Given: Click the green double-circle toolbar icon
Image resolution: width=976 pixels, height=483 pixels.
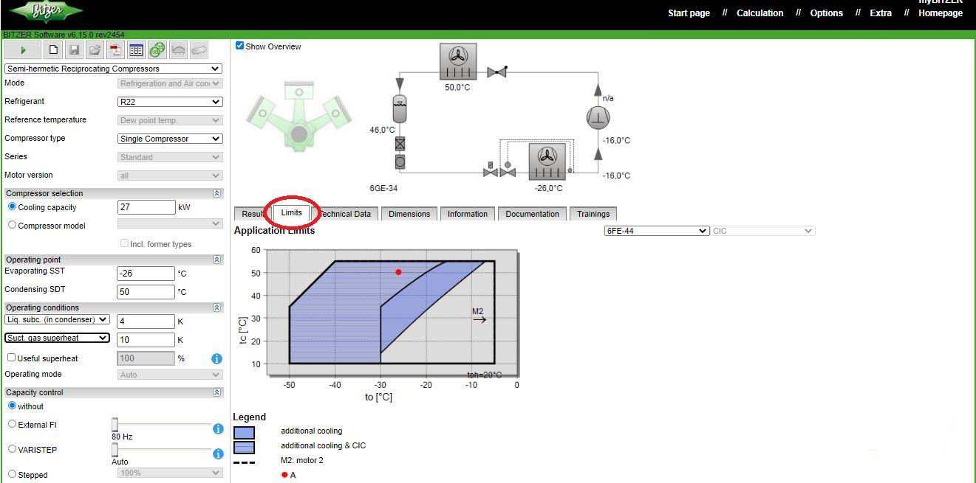Looking at the screenshot, I should [x=157, y=50].
